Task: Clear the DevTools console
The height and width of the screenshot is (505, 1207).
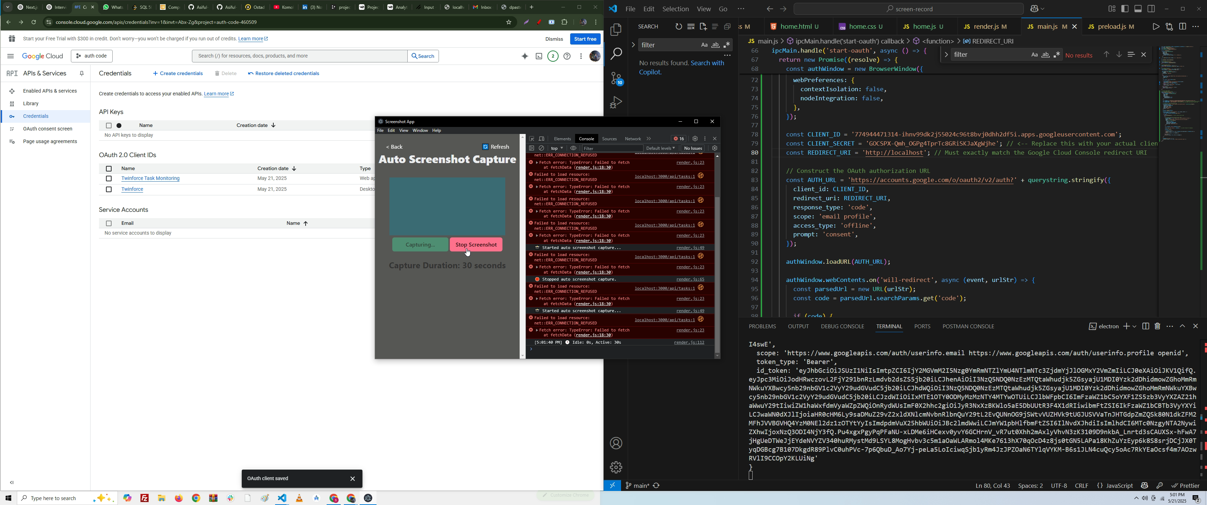Action: tap(542, 148)
